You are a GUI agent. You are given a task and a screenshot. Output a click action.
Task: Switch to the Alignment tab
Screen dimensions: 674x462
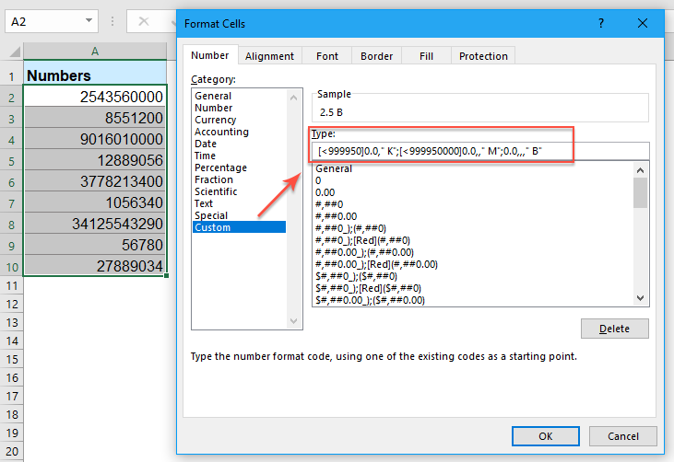click(269, 56)
